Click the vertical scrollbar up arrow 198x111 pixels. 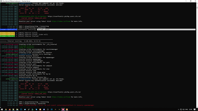pyautogui.click(x=197, y=3)
